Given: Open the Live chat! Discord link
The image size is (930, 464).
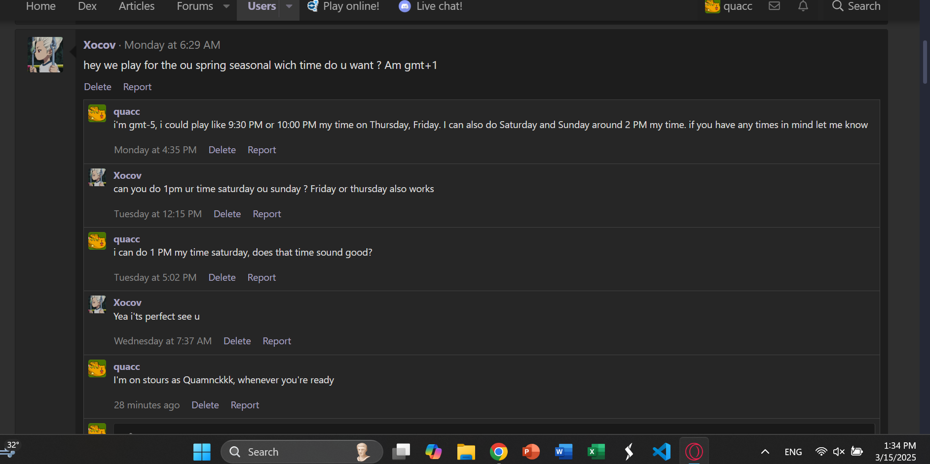Looking at the screenshot, I should point(431,6).
